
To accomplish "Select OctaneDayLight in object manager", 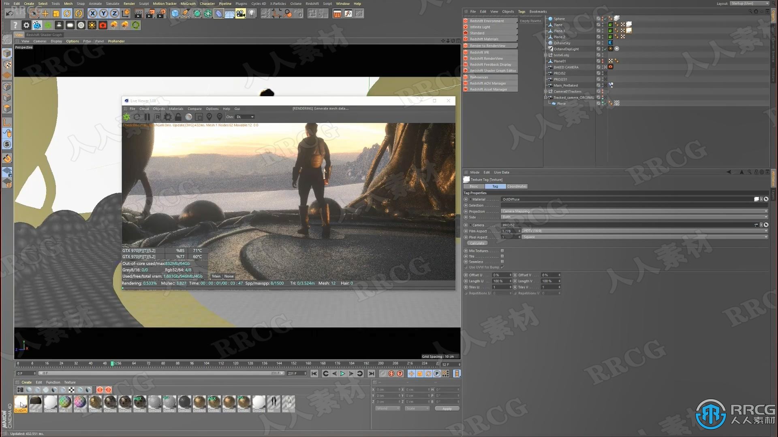I will coord(566,49).
